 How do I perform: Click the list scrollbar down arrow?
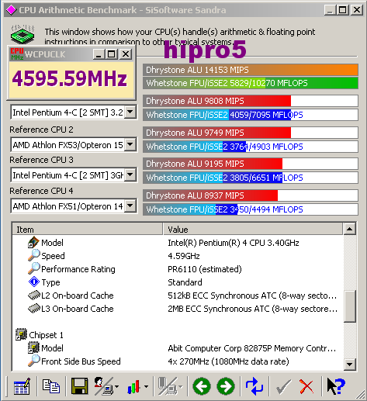(350, 365)
